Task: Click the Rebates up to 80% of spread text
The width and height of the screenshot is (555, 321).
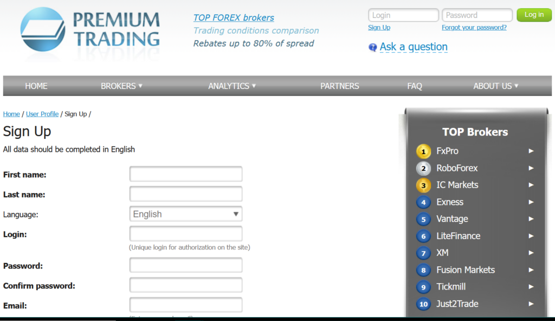Action: [x=254, y=43]
